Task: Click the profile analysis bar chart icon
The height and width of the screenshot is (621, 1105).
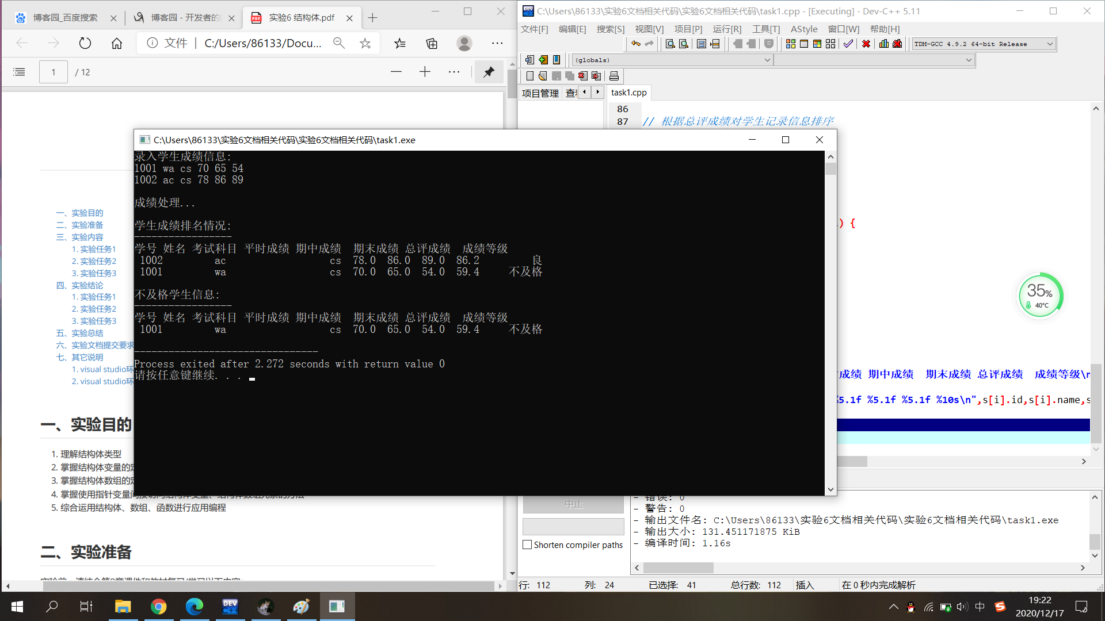Action: (x=884, y=44)
